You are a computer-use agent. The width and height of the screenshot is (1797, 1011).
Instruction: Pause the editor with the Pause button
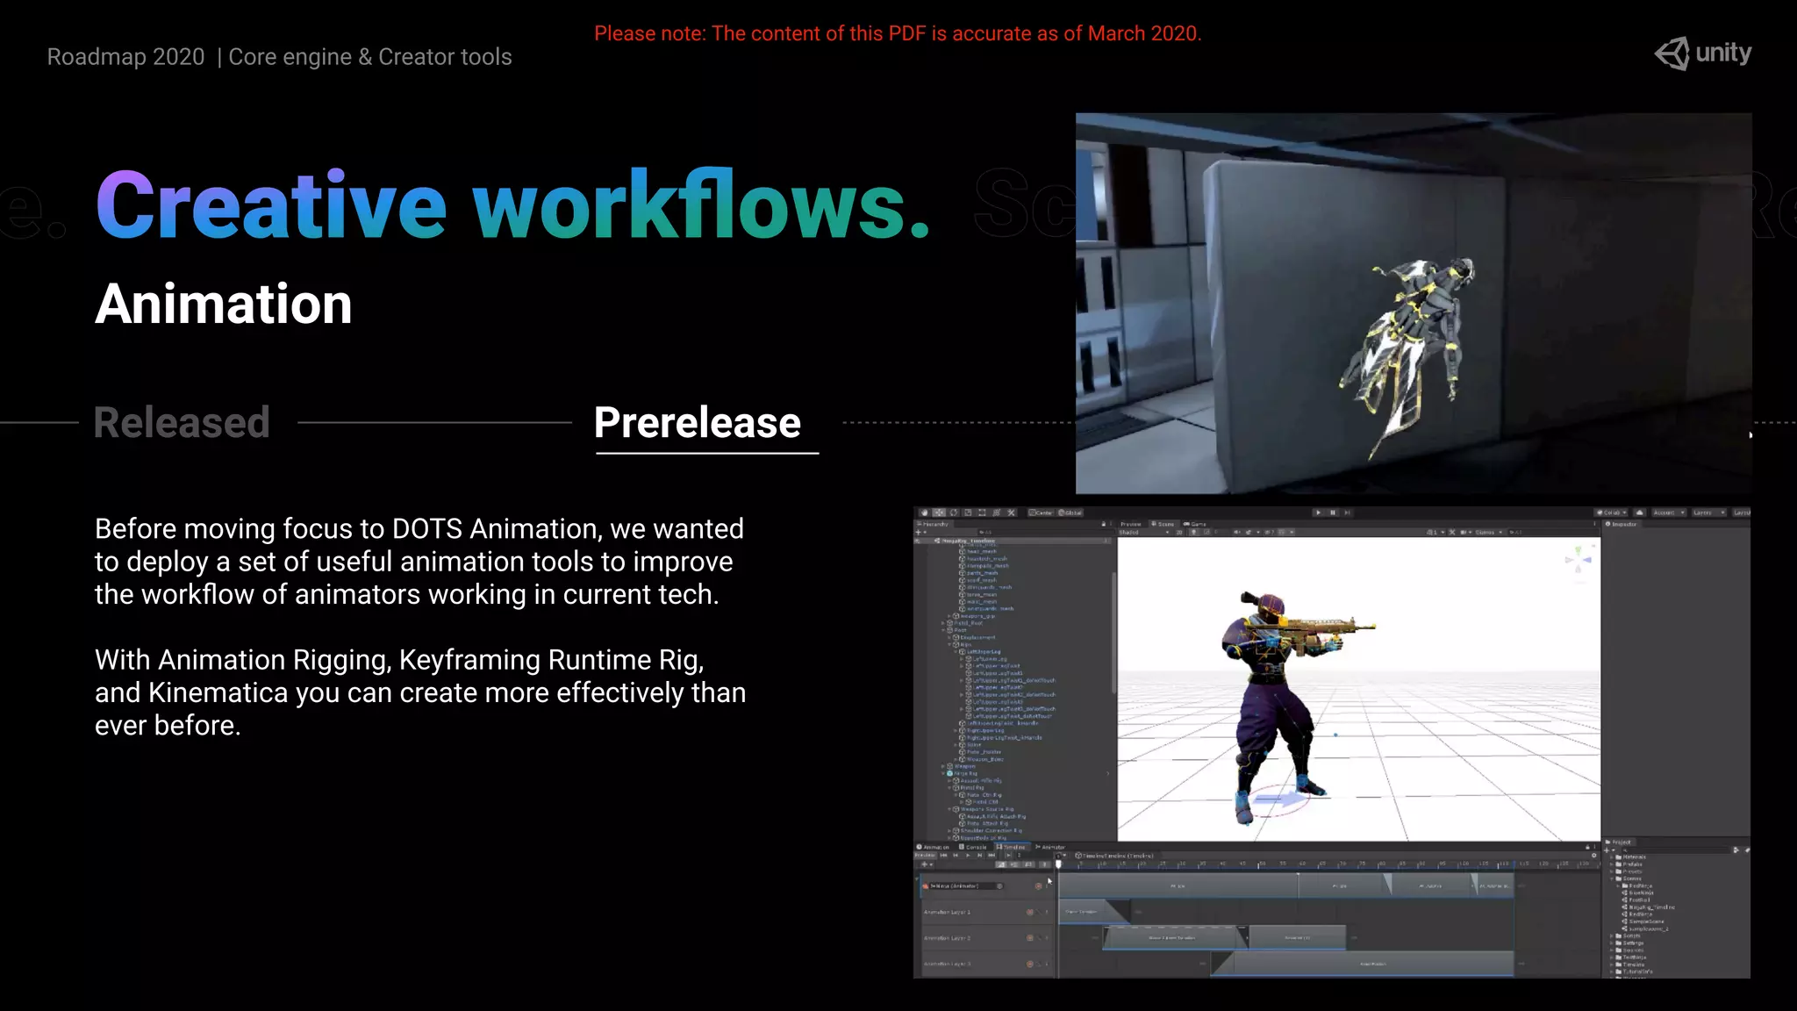point(1333,513)
